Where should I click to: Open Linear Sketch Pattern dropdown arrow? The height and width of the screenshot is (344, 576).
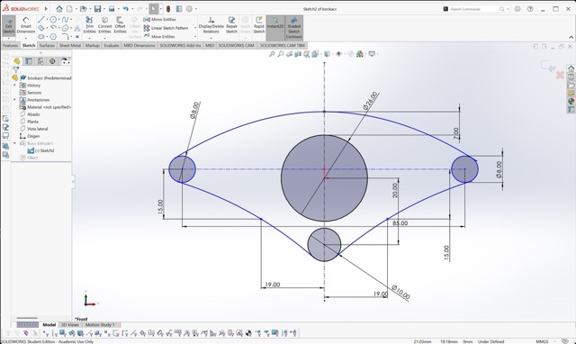pos(195,28)
